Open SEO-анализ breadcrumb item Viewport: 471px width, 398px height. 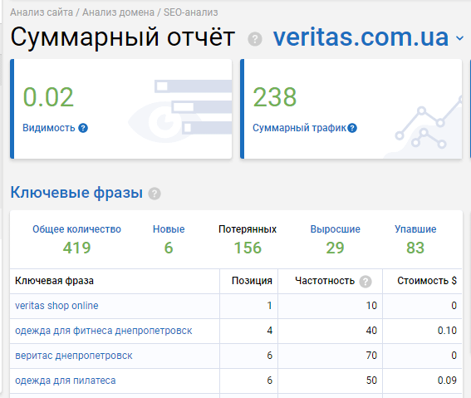pyautogui.click(x=191, y=12)
